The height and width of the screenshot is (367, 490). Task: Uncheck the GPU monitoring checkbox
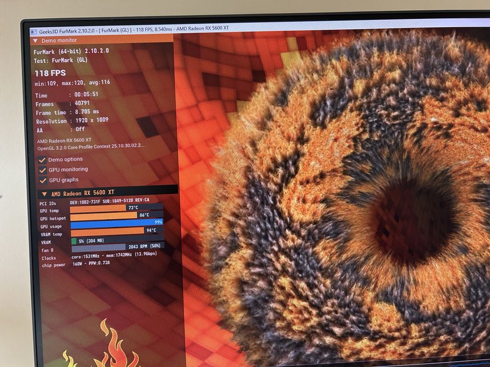point(42,170)
